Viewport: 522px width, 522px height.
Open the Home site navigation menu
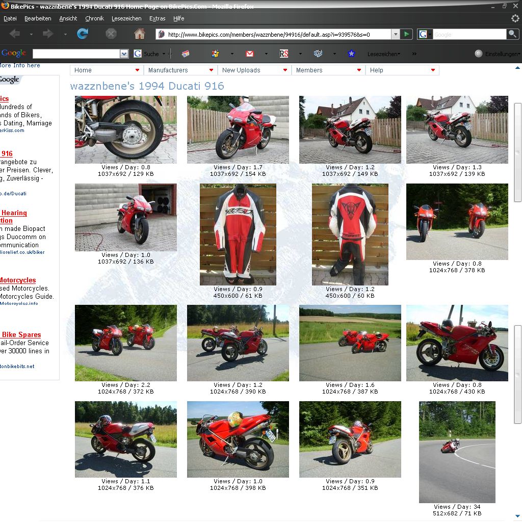tap(107, 70)
